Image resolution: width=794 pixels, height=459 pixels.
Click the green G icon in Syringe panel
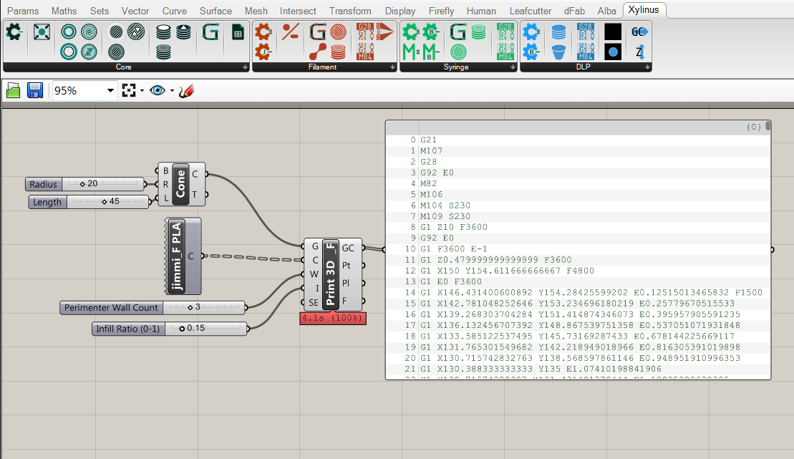(x=457, y=32)
